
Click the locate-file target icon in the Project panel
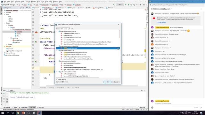pyautogui.click(x=20, y=8)
